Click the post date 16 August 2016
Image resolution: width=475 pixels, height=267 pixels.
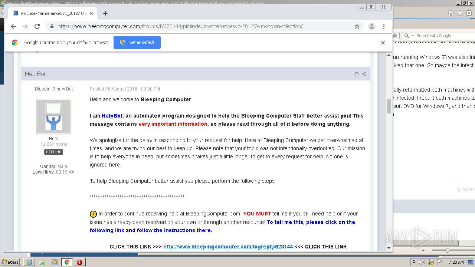[132, 89]
